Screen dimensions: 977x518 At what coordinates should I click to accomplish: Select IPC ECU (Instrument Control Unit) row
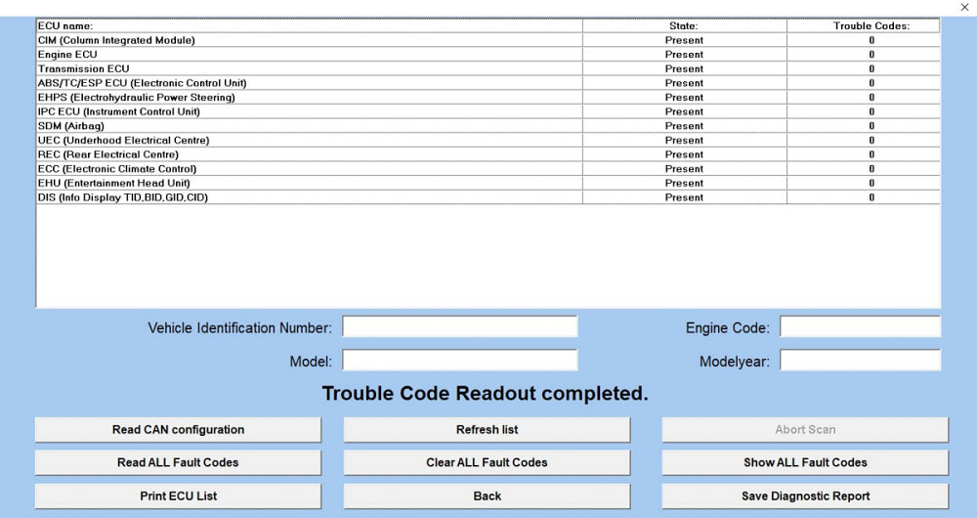(488, 111)
